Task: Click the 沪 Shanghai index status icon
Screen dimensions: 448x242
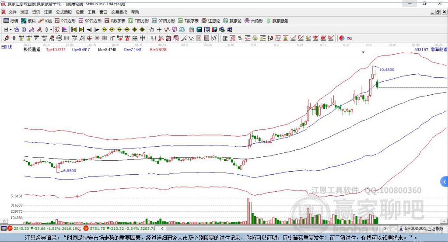Action: (10, 228)
